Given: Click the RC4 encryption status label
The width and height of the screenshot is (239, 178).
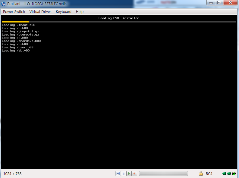Looking at the screenshot, I should click(209, 173).
